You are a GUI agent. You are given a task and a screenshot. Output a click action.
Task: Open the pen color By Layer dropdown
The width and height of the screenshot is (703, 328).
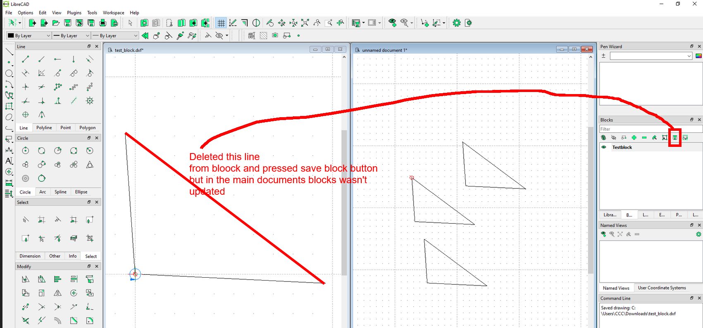(29, 36)
